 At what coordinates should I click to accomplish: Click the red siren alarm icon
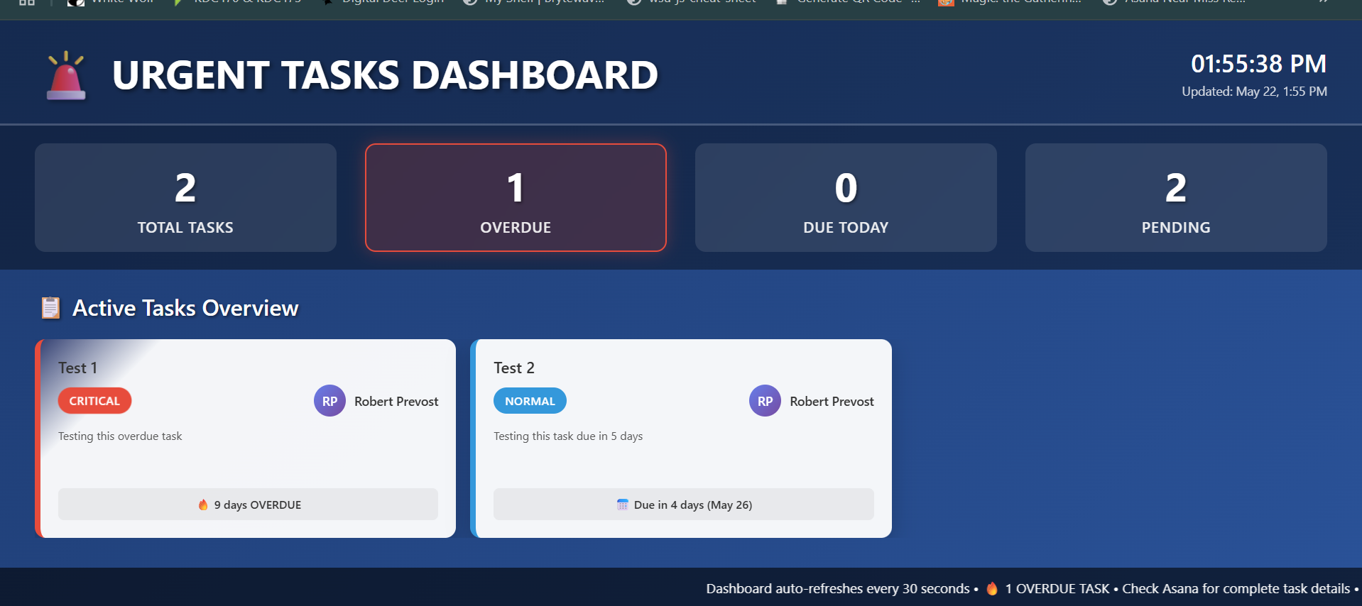click(66, 75)
